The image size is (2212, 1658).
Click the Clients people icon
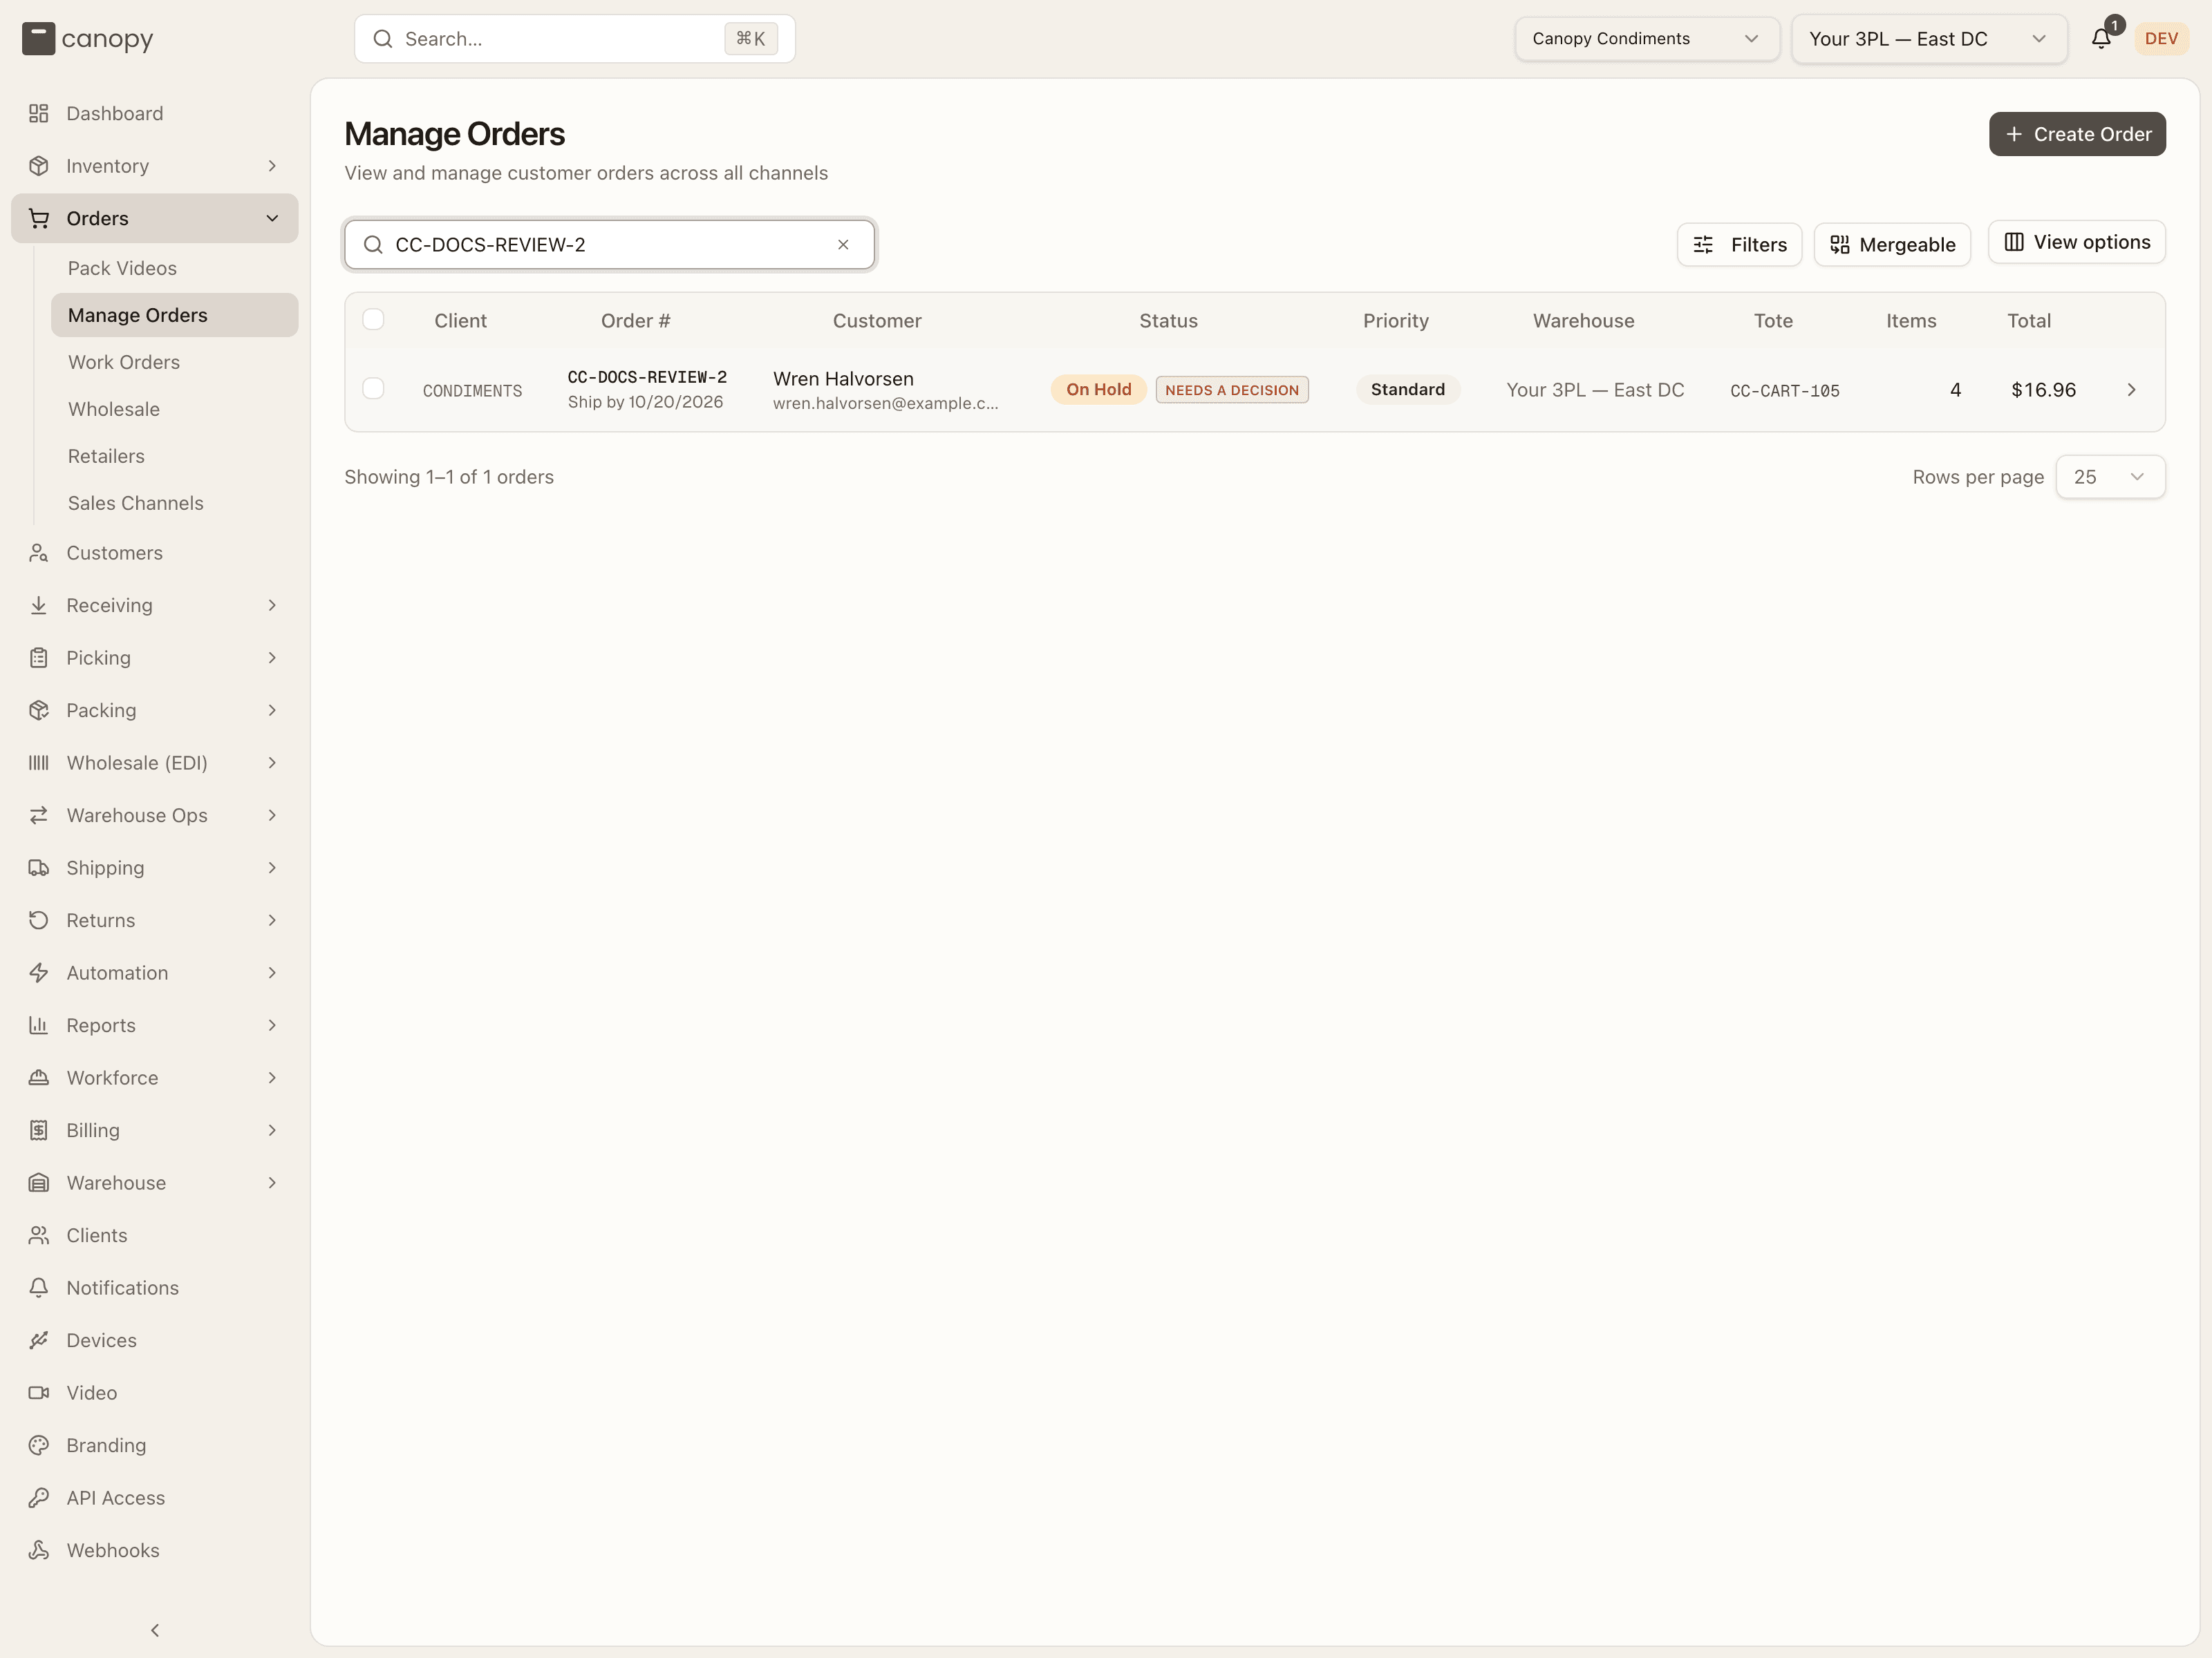coord(39,1235)
